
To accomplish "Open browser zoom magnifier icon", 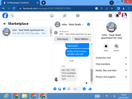I will pos(102,8).
